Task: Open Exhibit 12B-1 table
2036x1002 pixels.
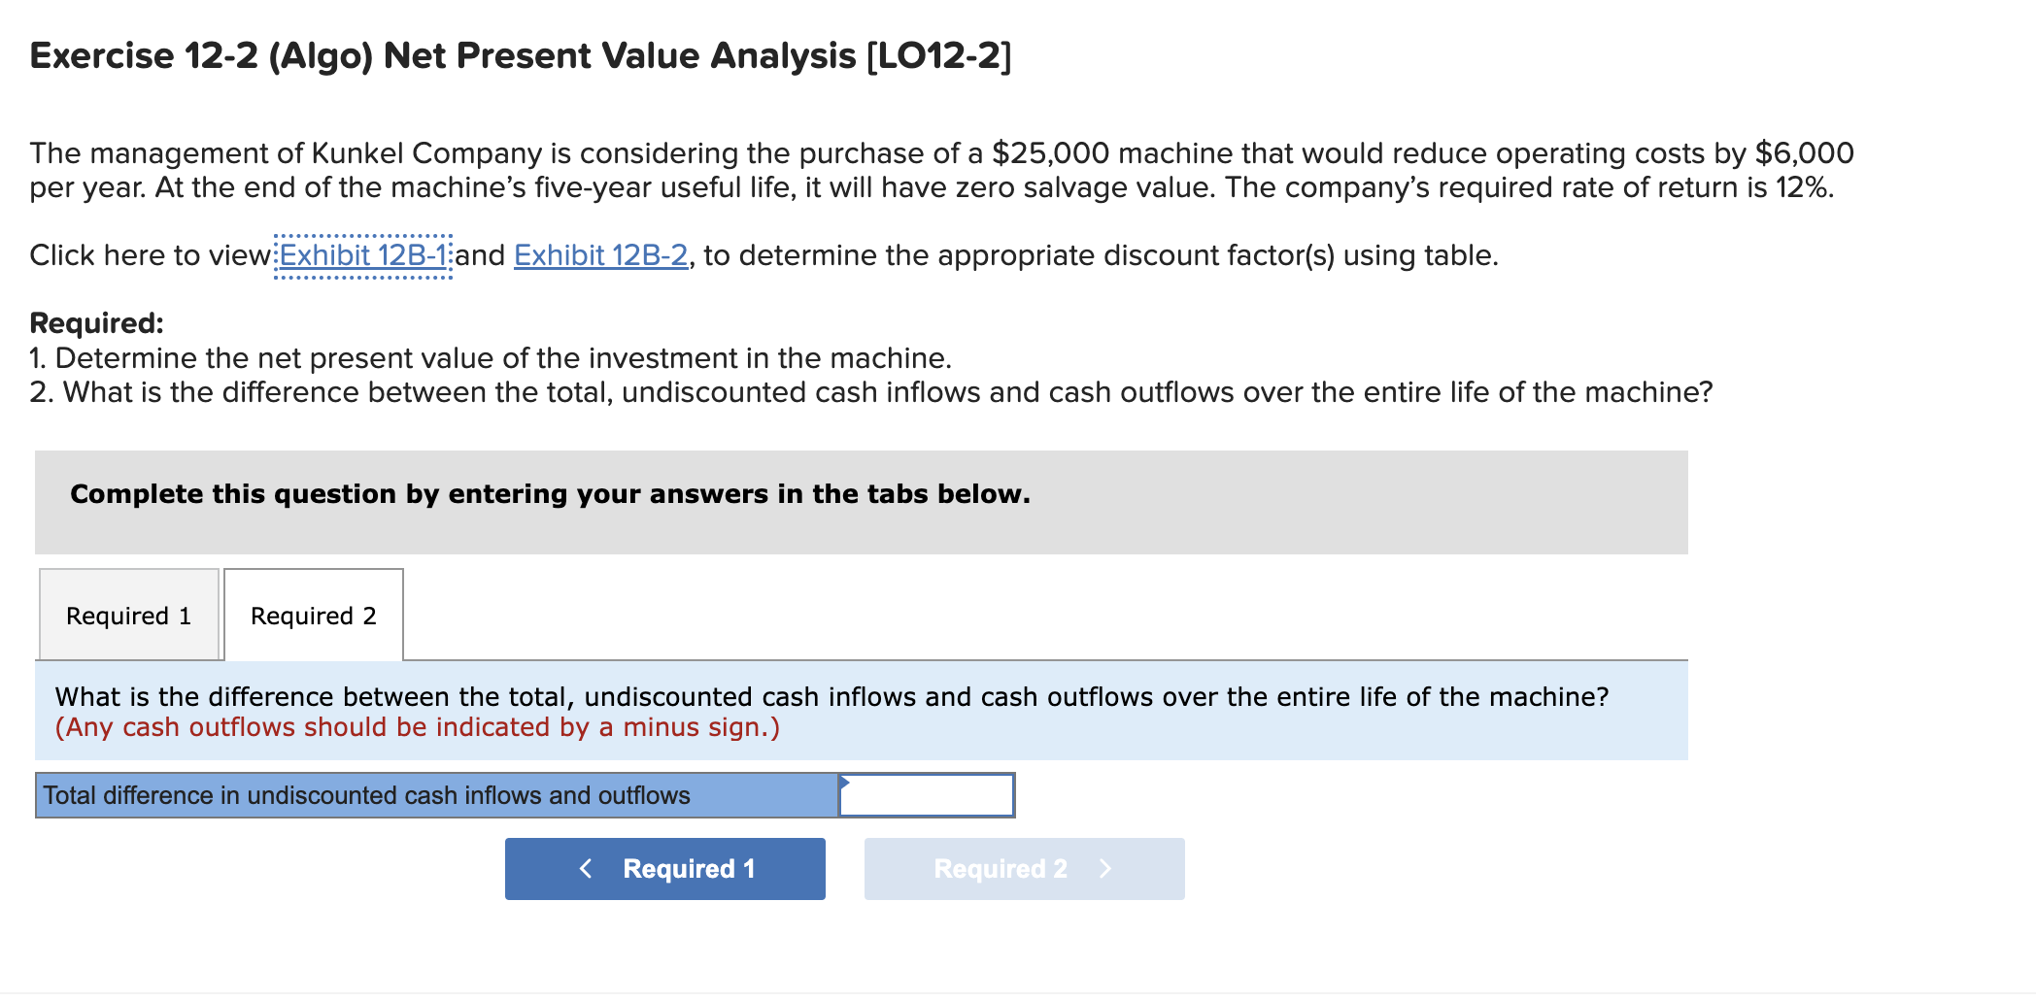Action: click(x=362, y=254)
